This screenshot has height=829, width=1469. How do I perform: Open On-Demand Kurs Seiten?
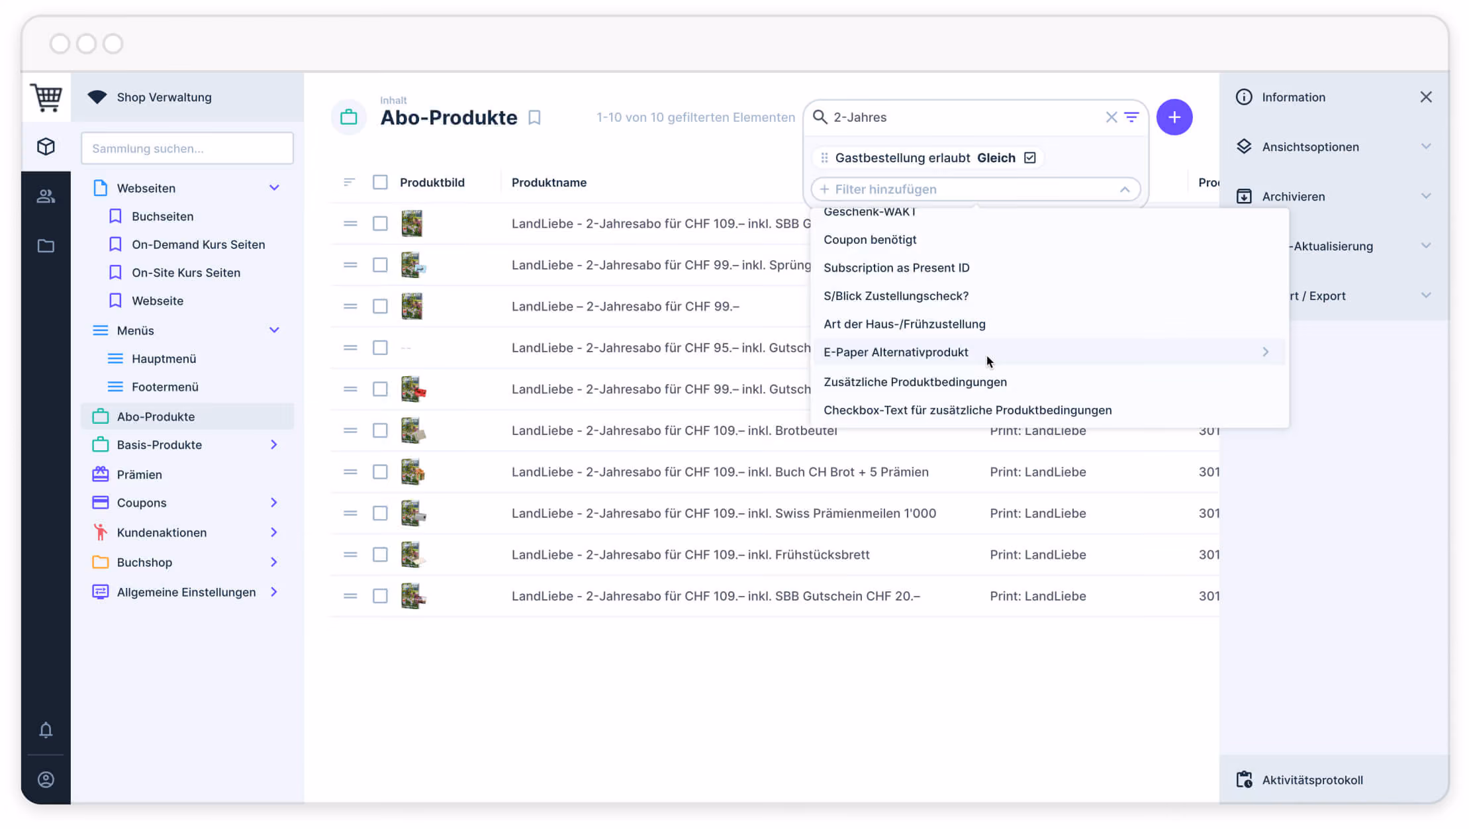pyautogui.click(x=198, y=244)
